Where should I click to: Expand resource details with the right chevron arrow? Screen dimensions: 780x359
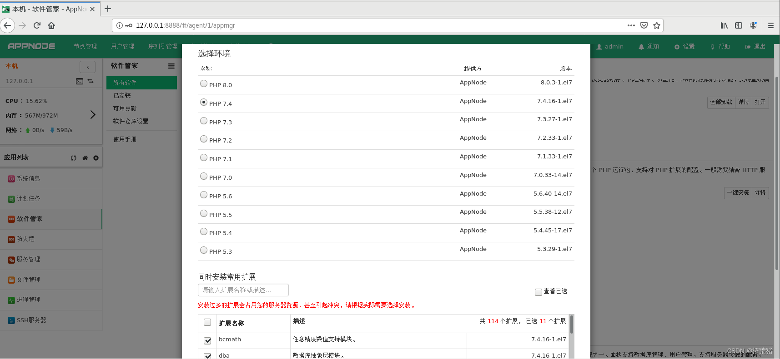pyautogui.click(x=93, y=115)
